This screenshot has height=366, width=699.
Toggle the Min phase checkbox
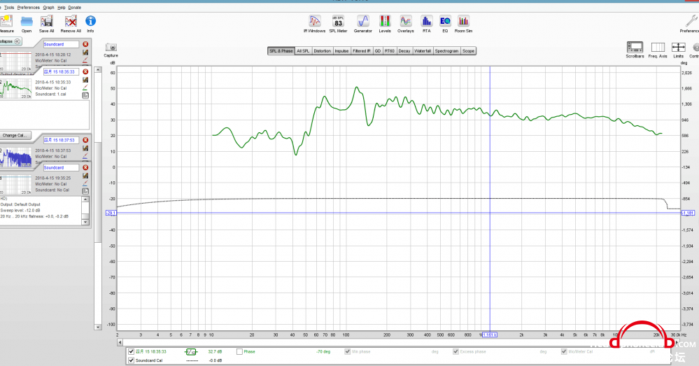[348, 352]
